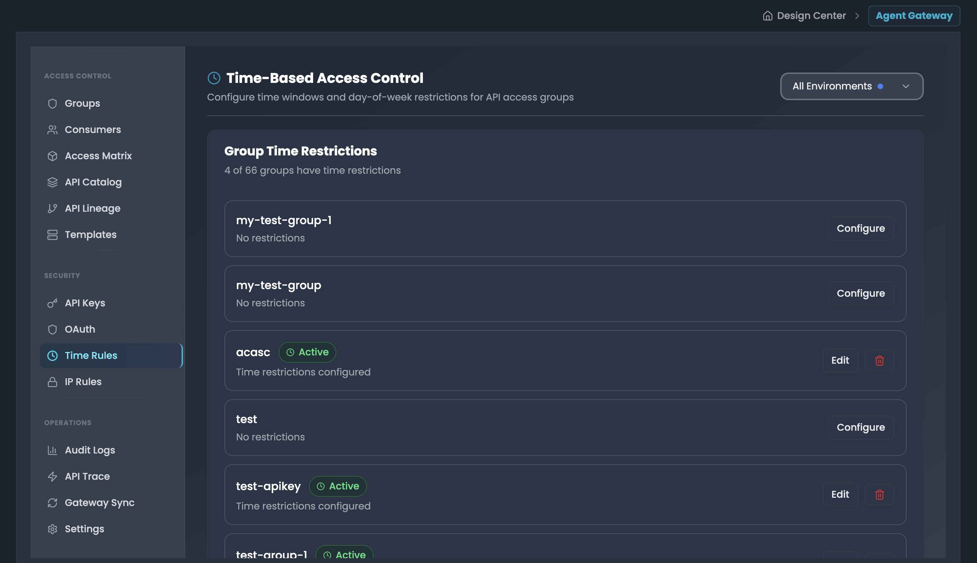Viewport: 977px width, 563px height.
Task: Click the API Trace lightning icon
Action: pyautogui.click(x=52, y=476)
